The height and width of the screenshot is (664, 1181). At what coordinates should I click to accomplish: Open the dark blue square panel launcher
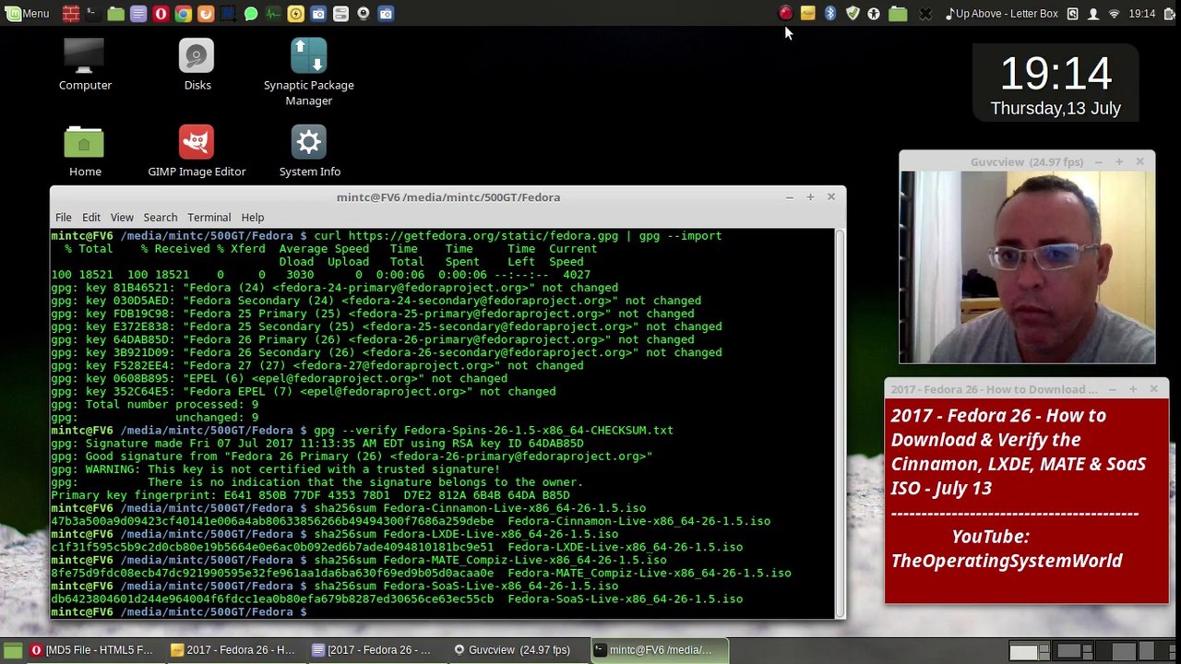point(228,13)
